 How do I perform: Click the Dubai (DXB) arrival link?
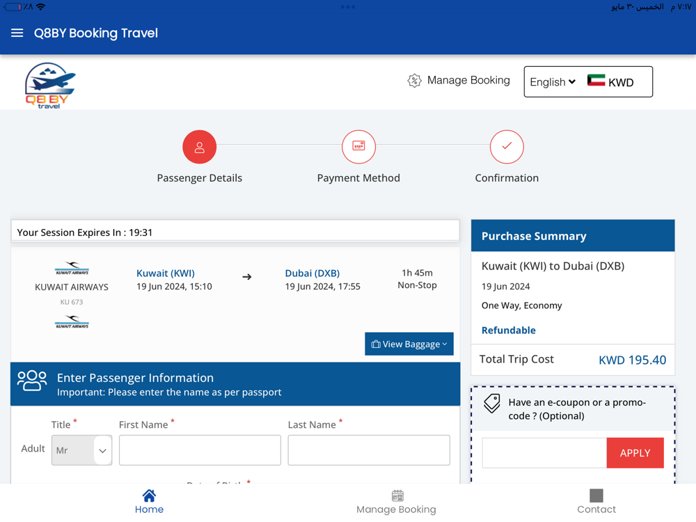click(x=313, y=273)
